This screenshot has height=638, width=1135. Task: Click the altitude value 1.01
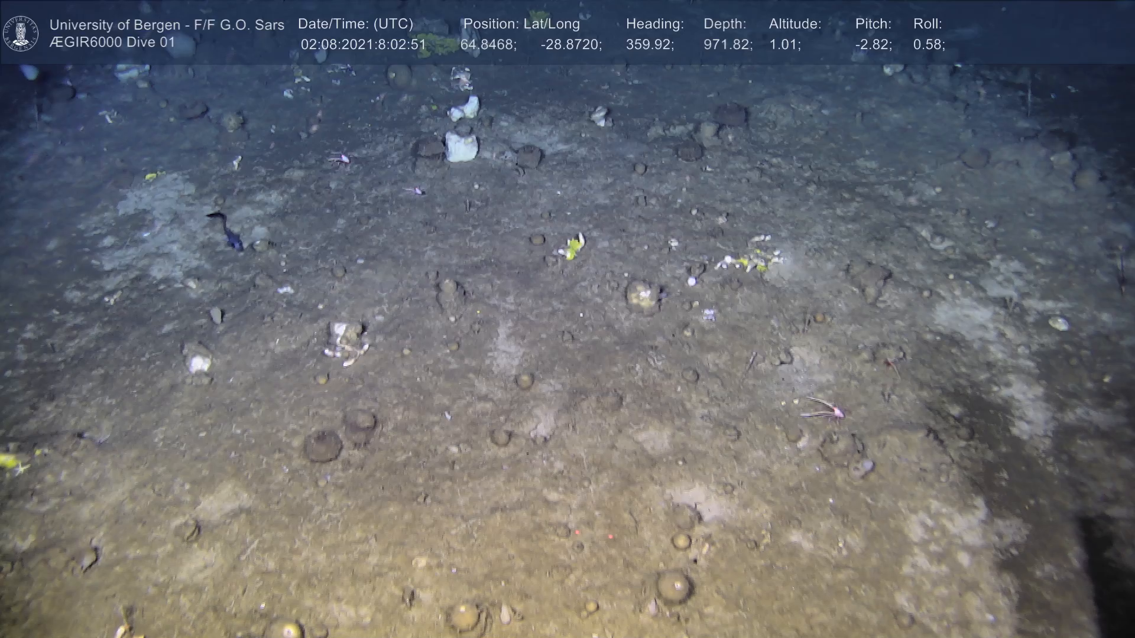pyautogui.click(x=784, y=45)
